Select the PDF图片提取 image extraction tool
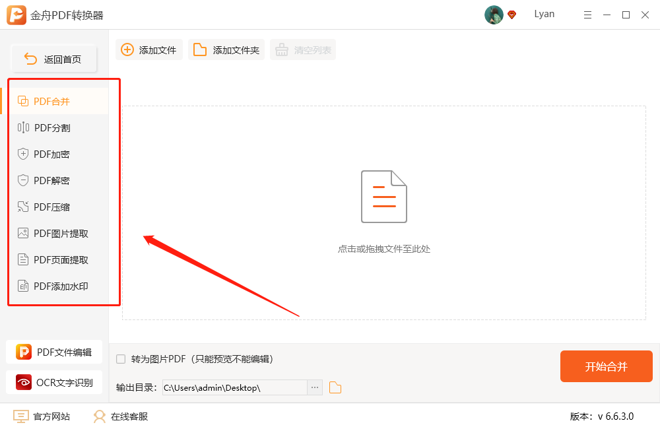 59,233
